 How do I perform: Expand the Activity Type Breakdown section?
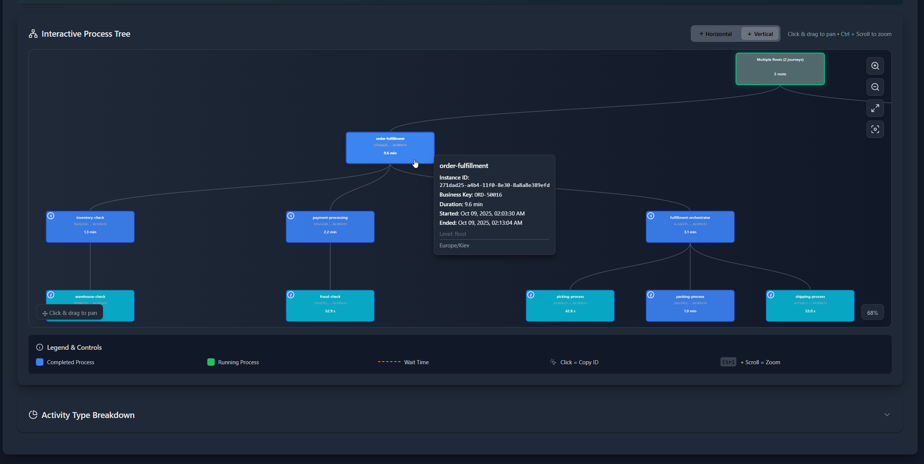click(887, 415)
